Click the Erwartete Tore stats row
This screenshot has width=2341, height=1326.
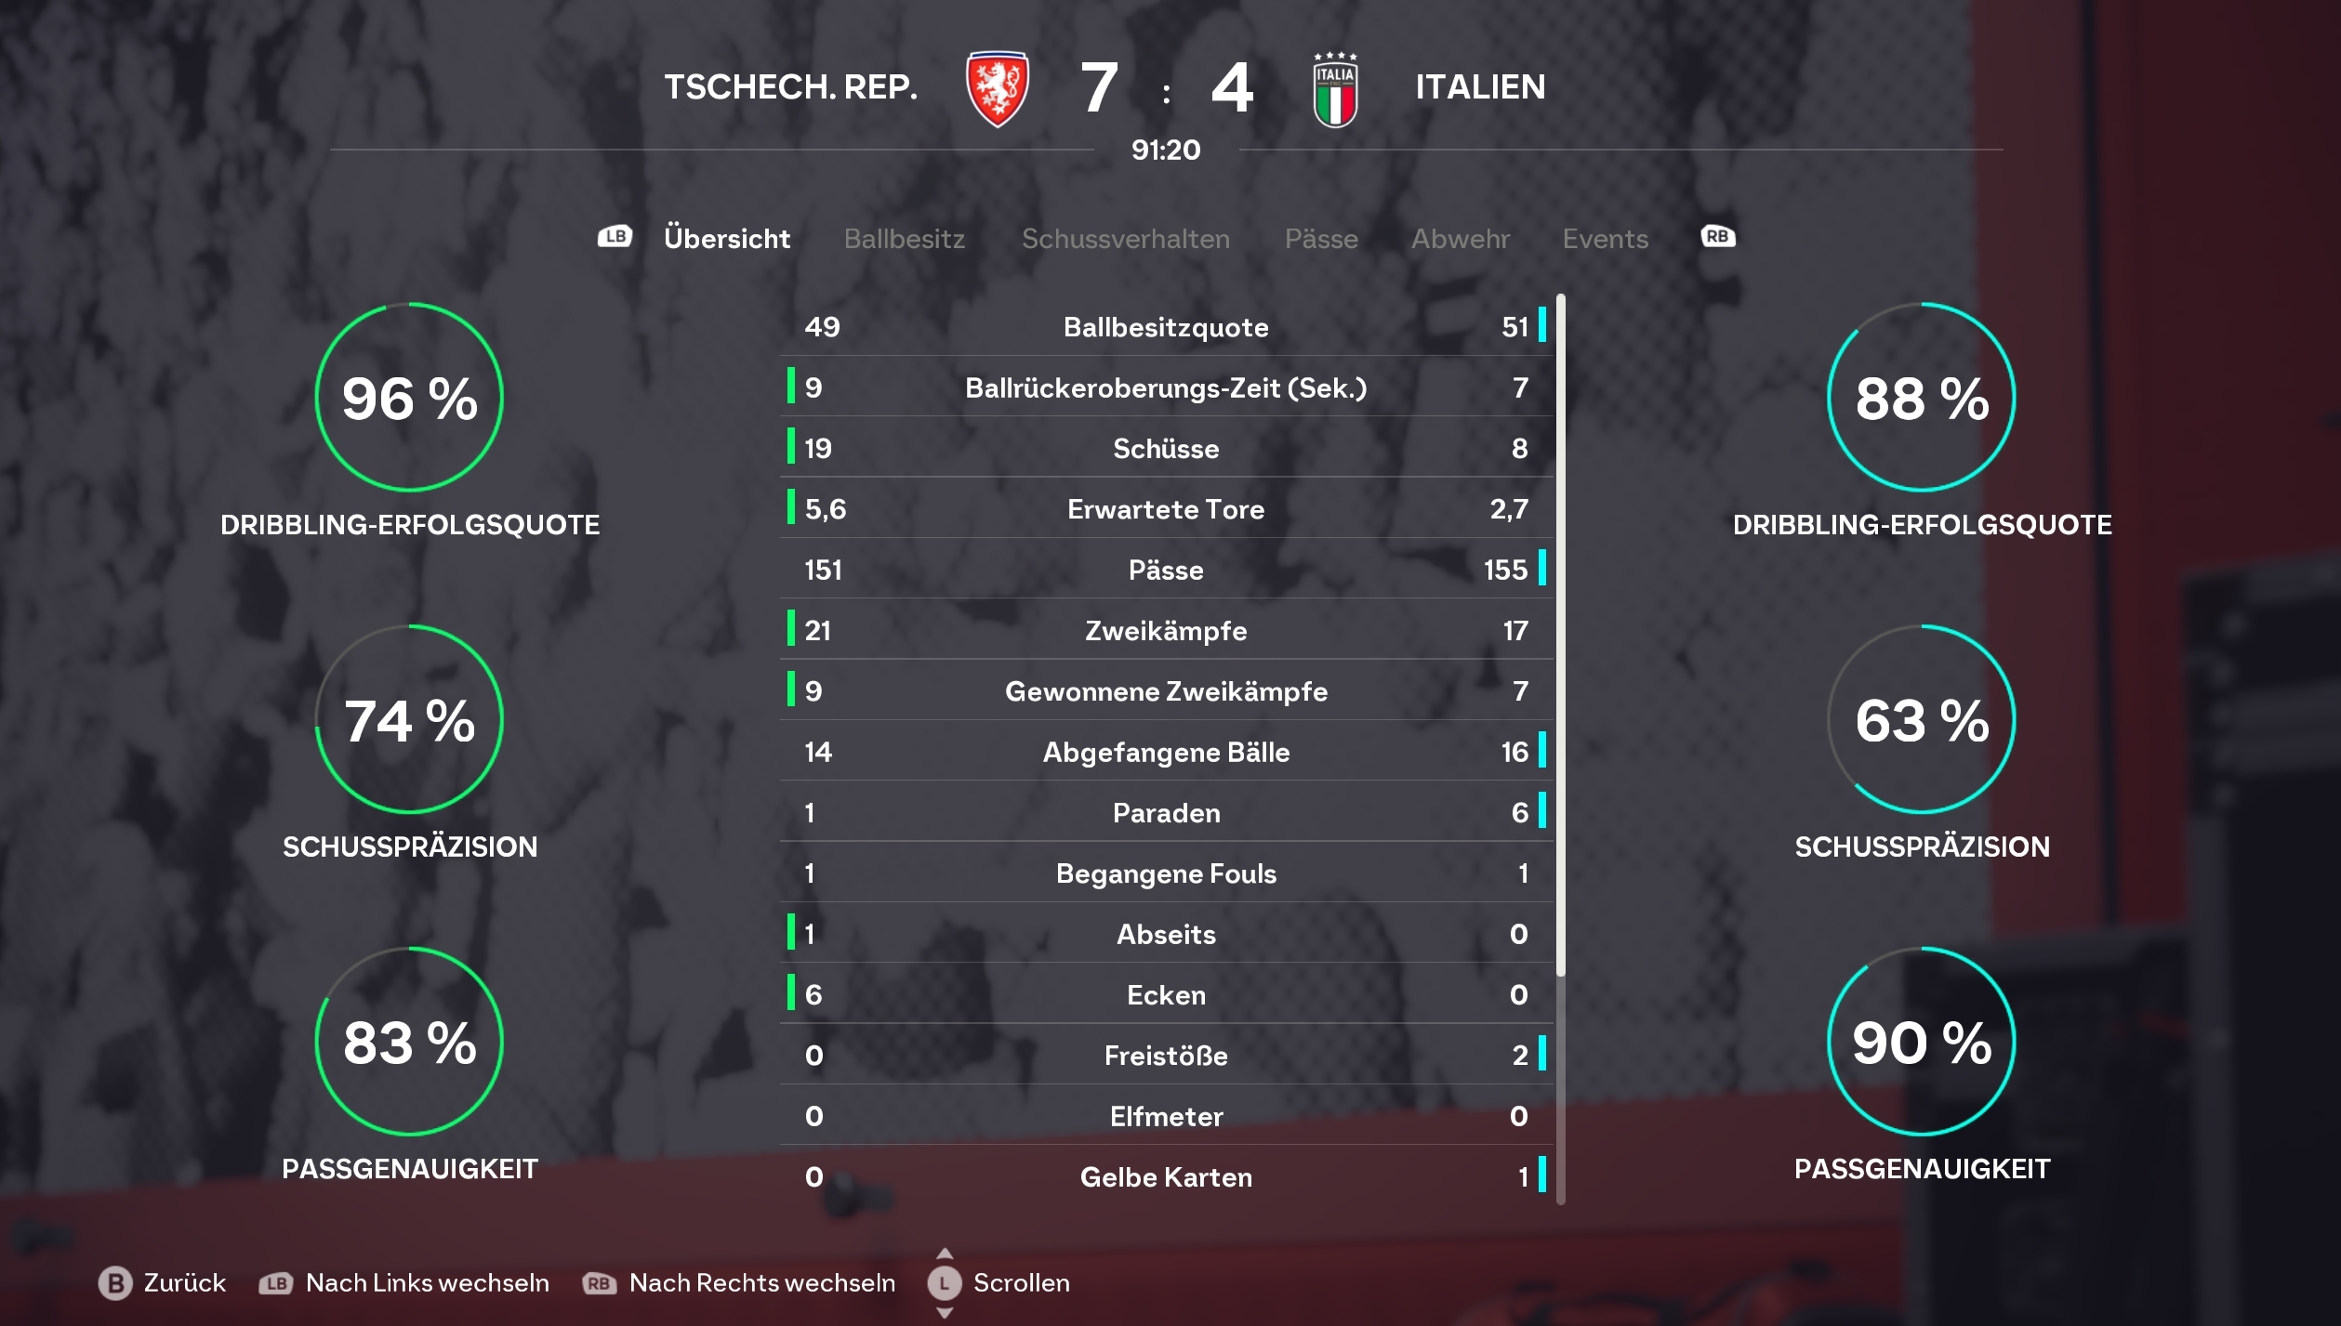1166,508
